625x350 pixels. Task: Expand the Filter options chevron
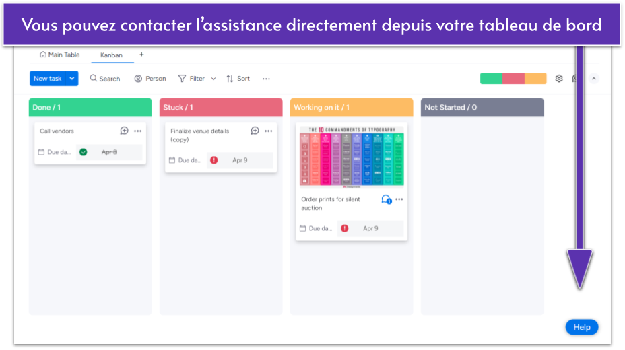tap(213, 79)
